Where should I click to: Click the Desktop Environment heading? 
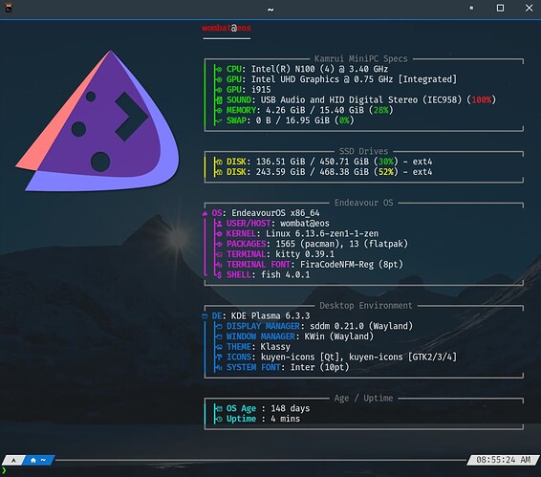[366, 306]
